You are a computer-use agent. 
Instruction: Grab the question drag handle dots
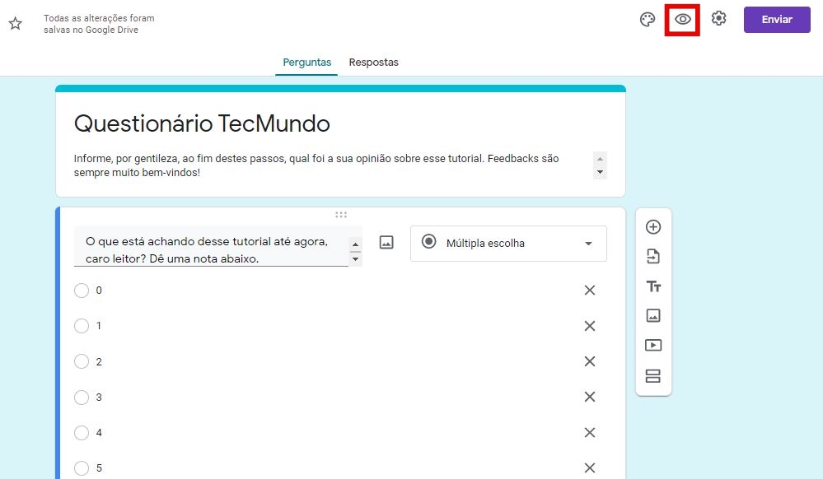click(341, 215)
